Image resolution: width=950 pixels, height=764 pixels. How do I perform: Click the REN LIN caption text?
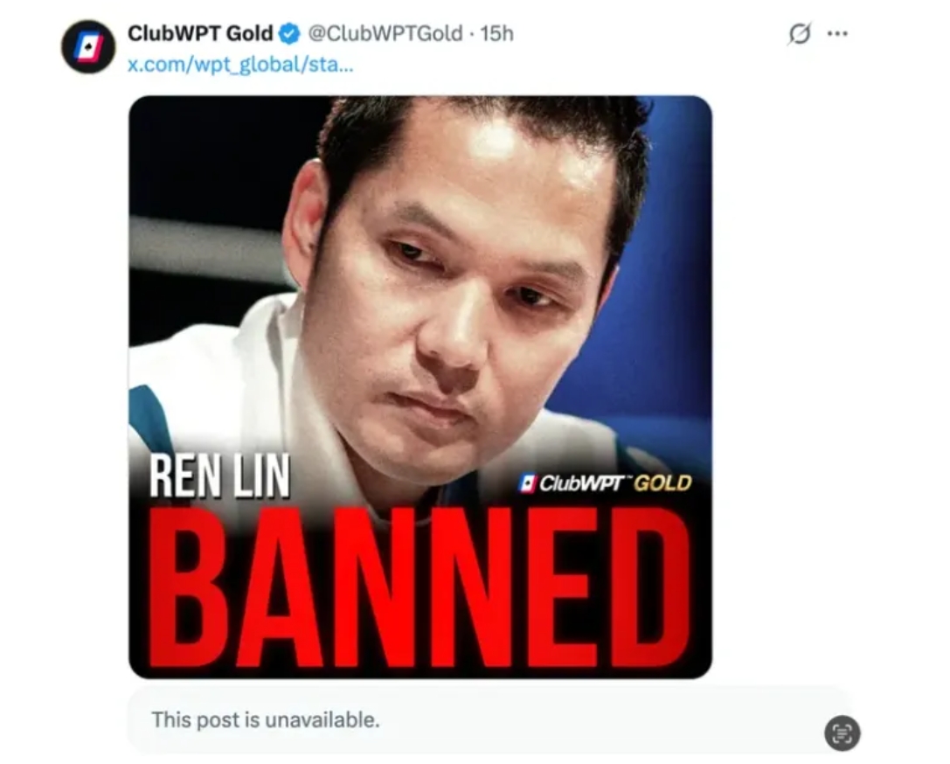[219, 476]
